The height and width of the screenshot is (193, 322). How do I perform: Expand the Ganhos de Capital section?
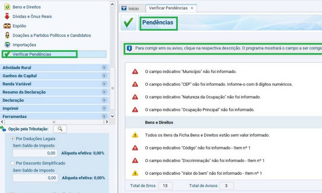104,76
